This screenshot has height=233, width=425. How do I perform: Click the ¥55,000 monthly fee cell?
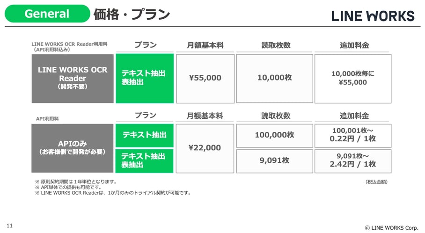[205, 78]
